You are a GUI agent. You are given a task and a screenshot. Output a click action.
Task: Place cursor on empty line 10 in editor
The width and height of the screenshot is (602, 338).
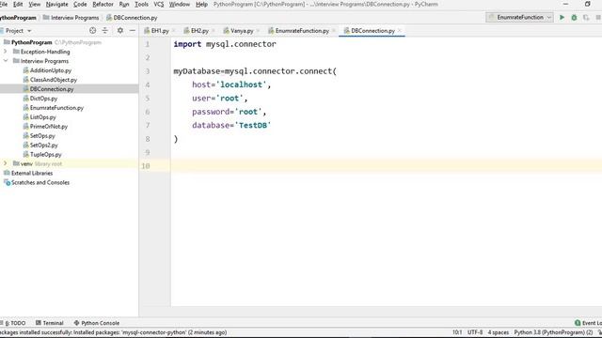[386, 166]
